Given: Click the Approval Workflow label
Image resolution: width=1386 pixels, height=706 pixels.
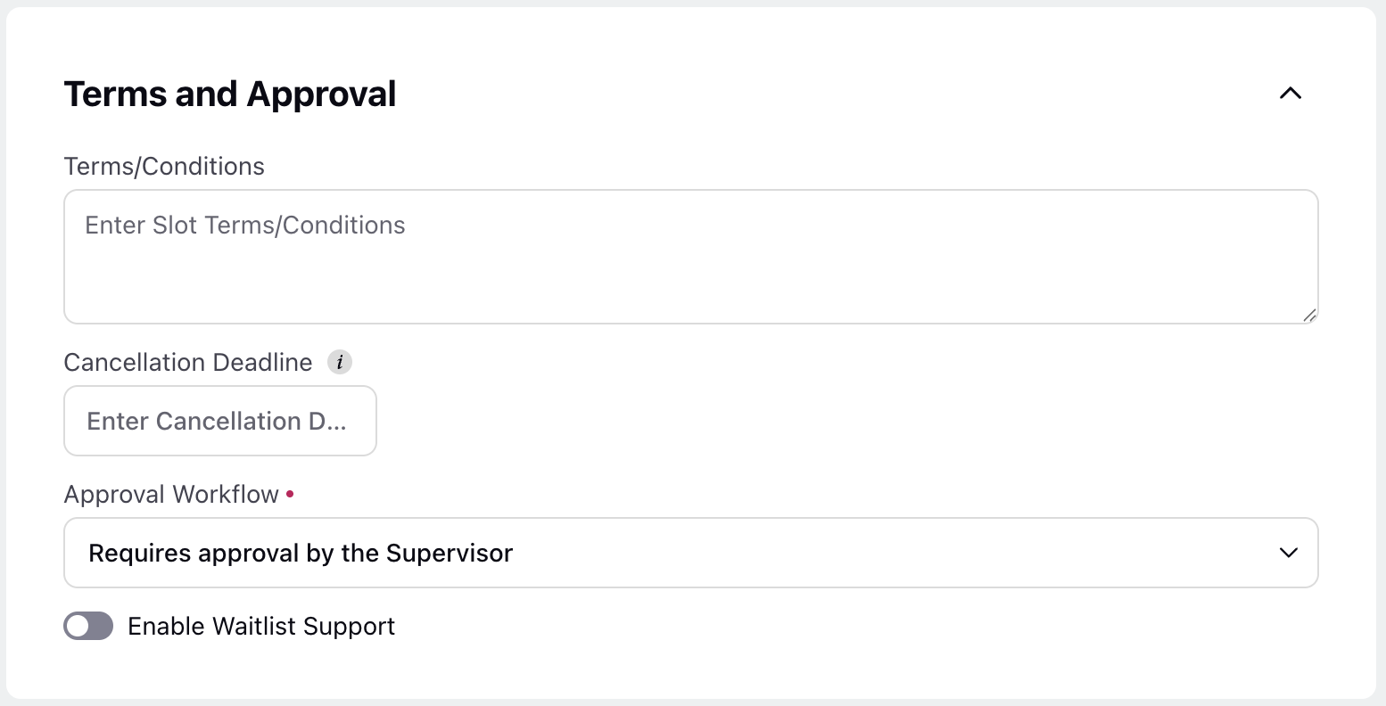Looking at the screenshot, I should pyautogui.click(x=171, y=495).
